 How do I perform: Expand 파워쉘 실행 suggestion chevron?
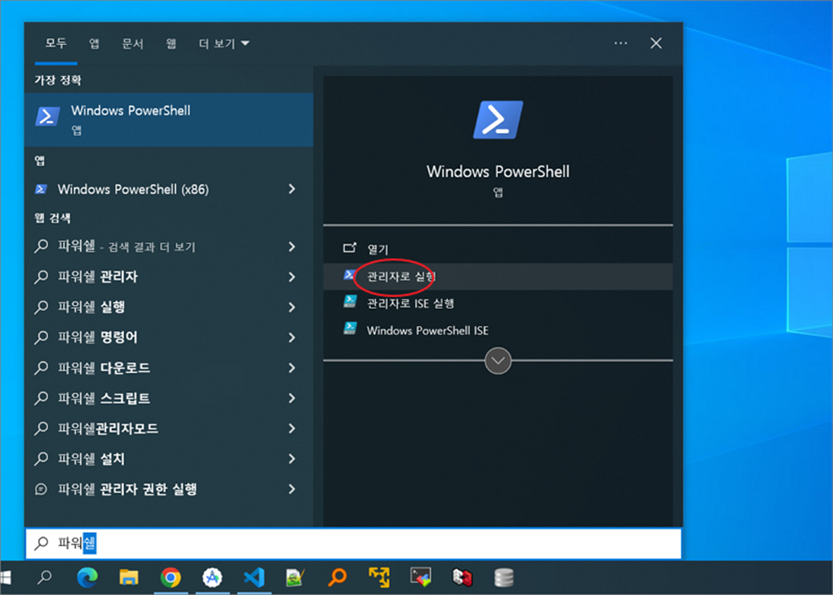pyautogui.click(x=292, y=307)
